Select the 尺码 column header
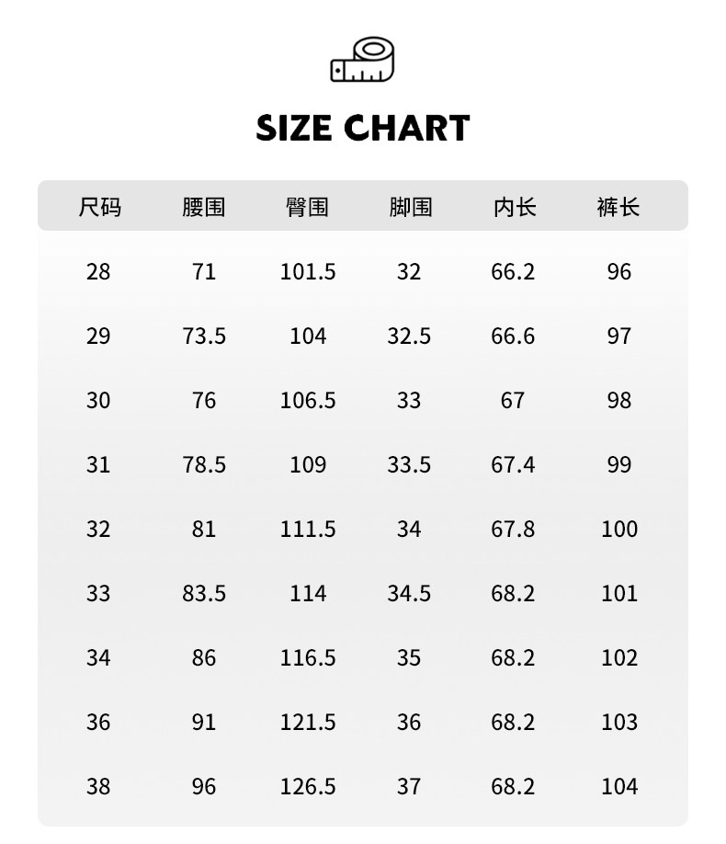This screenshot has height=844, width=726. pyautogui.click(x=99, y=207)
